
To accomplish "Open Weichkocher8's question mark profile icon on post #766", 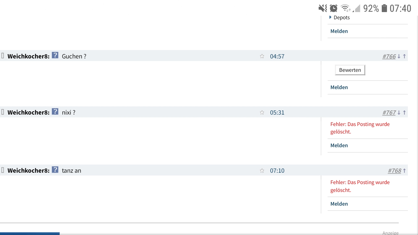I will pos(55,55).
